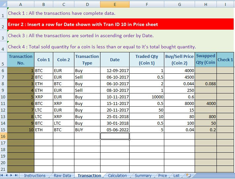Click the previous sheet navigation arrow

[x=7, y=175]
